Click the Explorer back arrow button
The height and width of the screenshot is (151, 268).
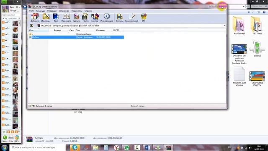[25, 7]
